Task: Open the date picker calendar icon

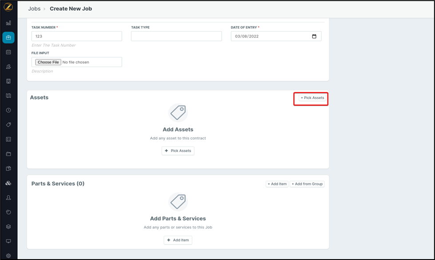Action: tap(314, 36)
